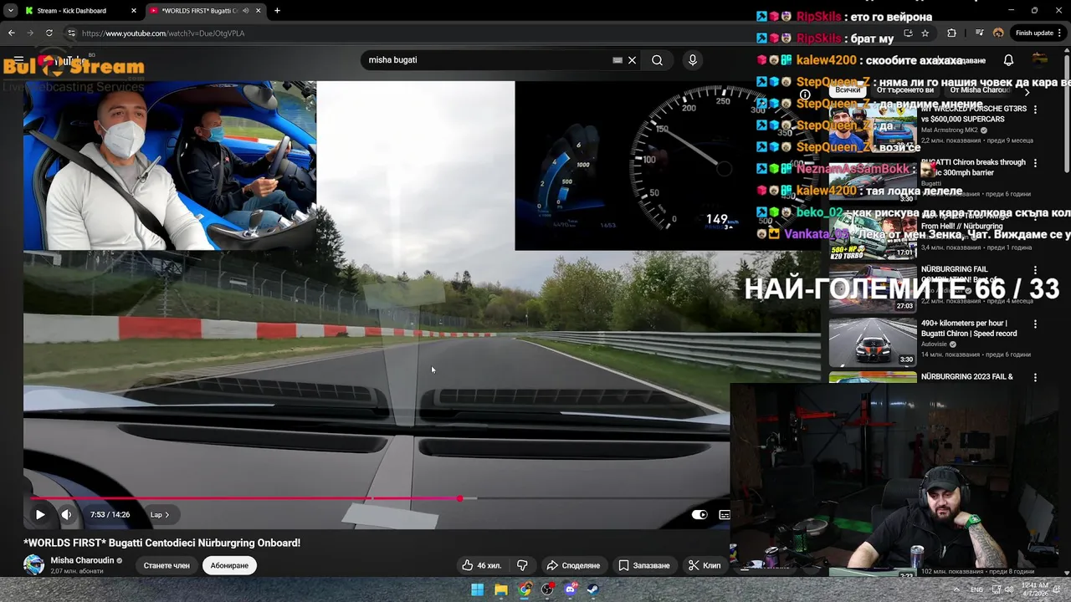
Task: Toggle the autoplay switch in player
Action: [699, 515]
